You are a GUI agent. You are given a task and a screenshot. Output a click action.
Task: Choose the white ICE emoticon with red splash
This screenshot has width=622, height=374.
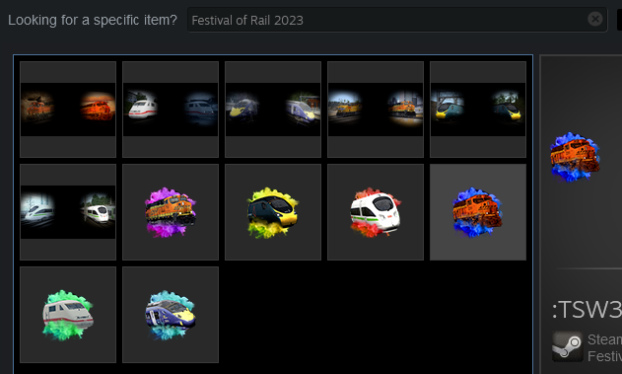click(x=376, y=212)
